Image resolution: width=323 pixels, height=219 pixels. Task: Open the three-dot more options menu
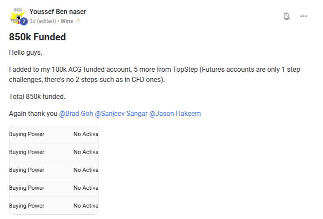303,16
